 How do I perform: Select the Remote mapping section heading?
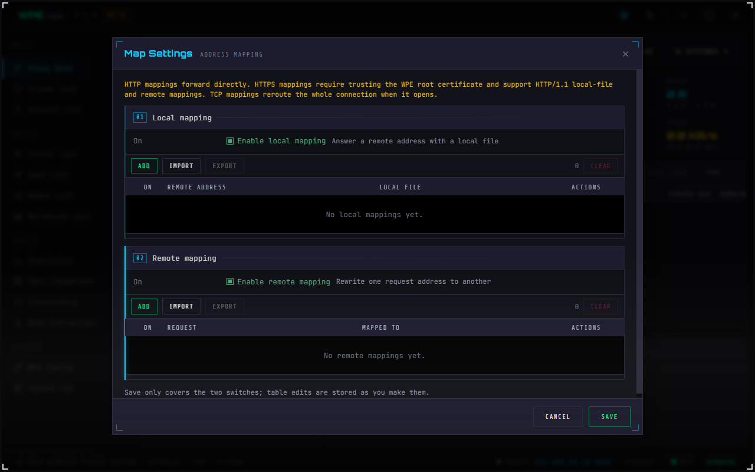184,258
